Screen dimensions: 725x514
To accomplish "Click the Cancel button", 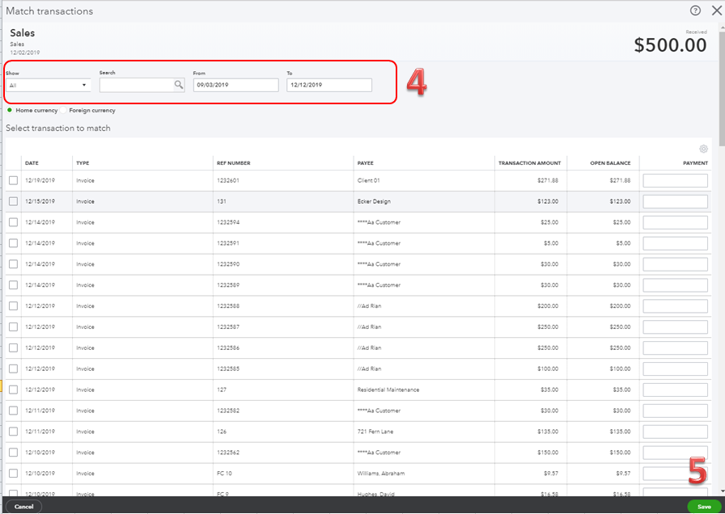I will (23, 507).
